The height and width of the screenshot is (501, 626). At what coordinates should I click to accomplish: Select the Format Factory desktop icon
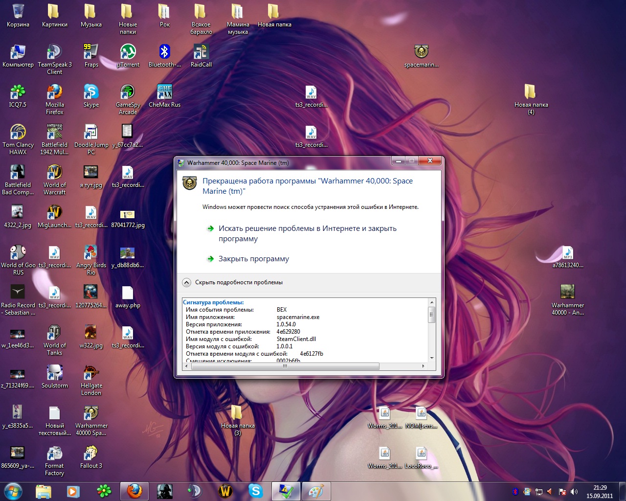[x=54, y=454]
